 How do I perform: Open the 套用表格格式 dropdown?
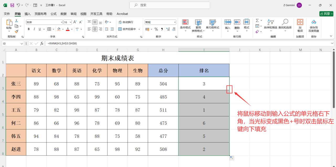[198, 25]
